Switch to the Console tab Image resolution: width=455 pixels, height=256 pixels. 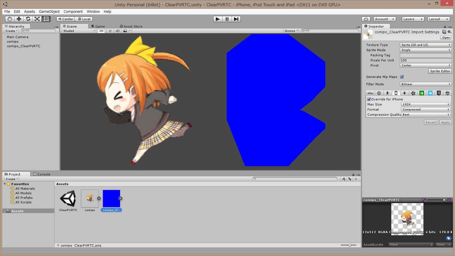[42, 174]
